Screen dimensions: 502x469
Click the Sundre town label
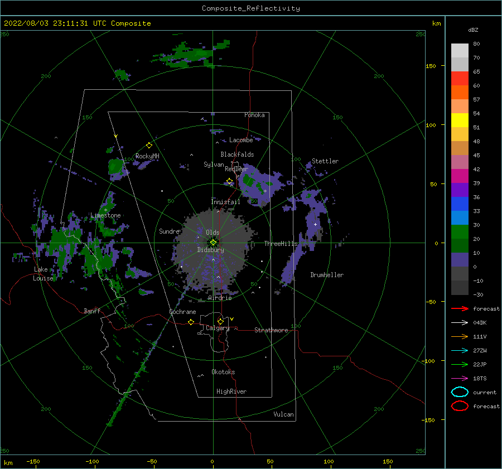(170, 231)
